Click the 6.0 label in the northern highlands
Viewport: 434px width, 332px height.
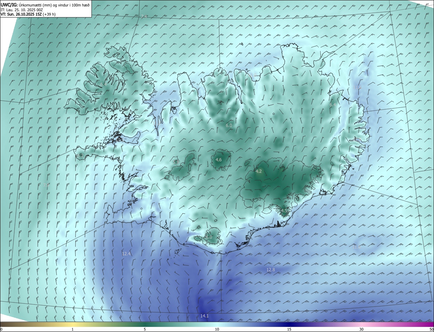point(229,126)
